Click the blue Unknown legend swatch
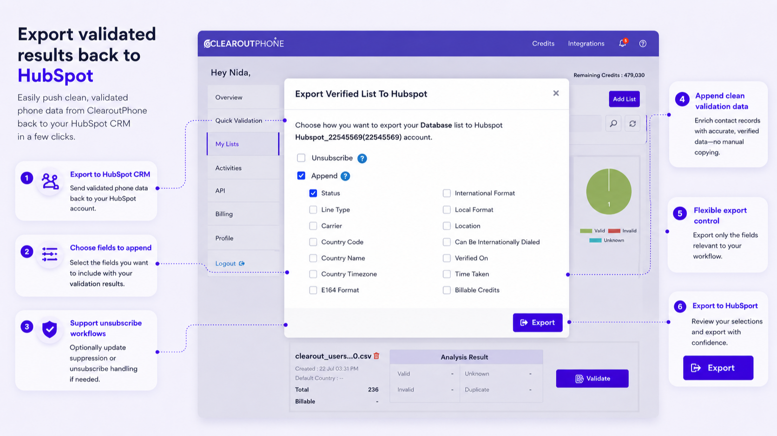Screen dimensions: 777x436 click(595, 240)
